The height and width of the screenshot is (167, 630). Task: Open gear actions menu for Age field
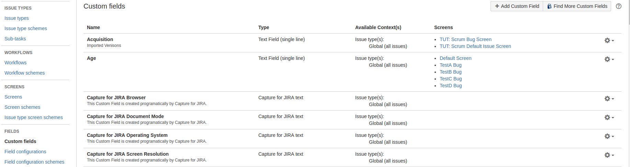[609, 59]
